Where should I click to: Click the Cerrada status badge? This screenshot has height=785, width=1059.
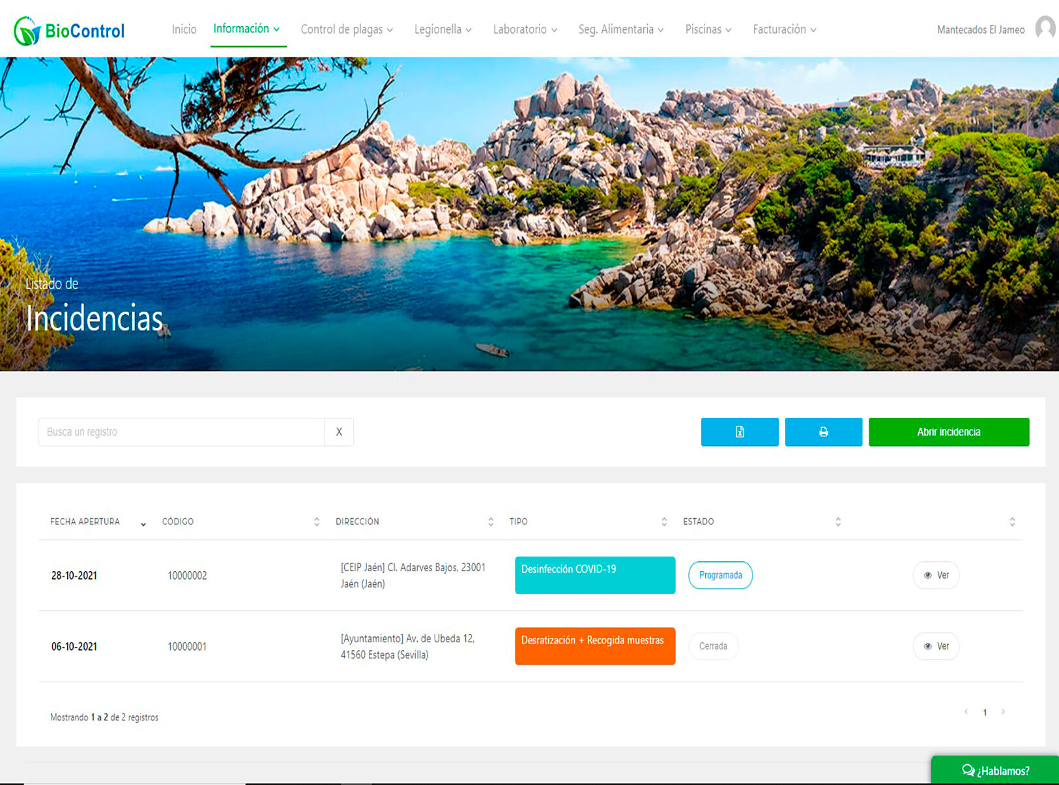click(713, 646)
